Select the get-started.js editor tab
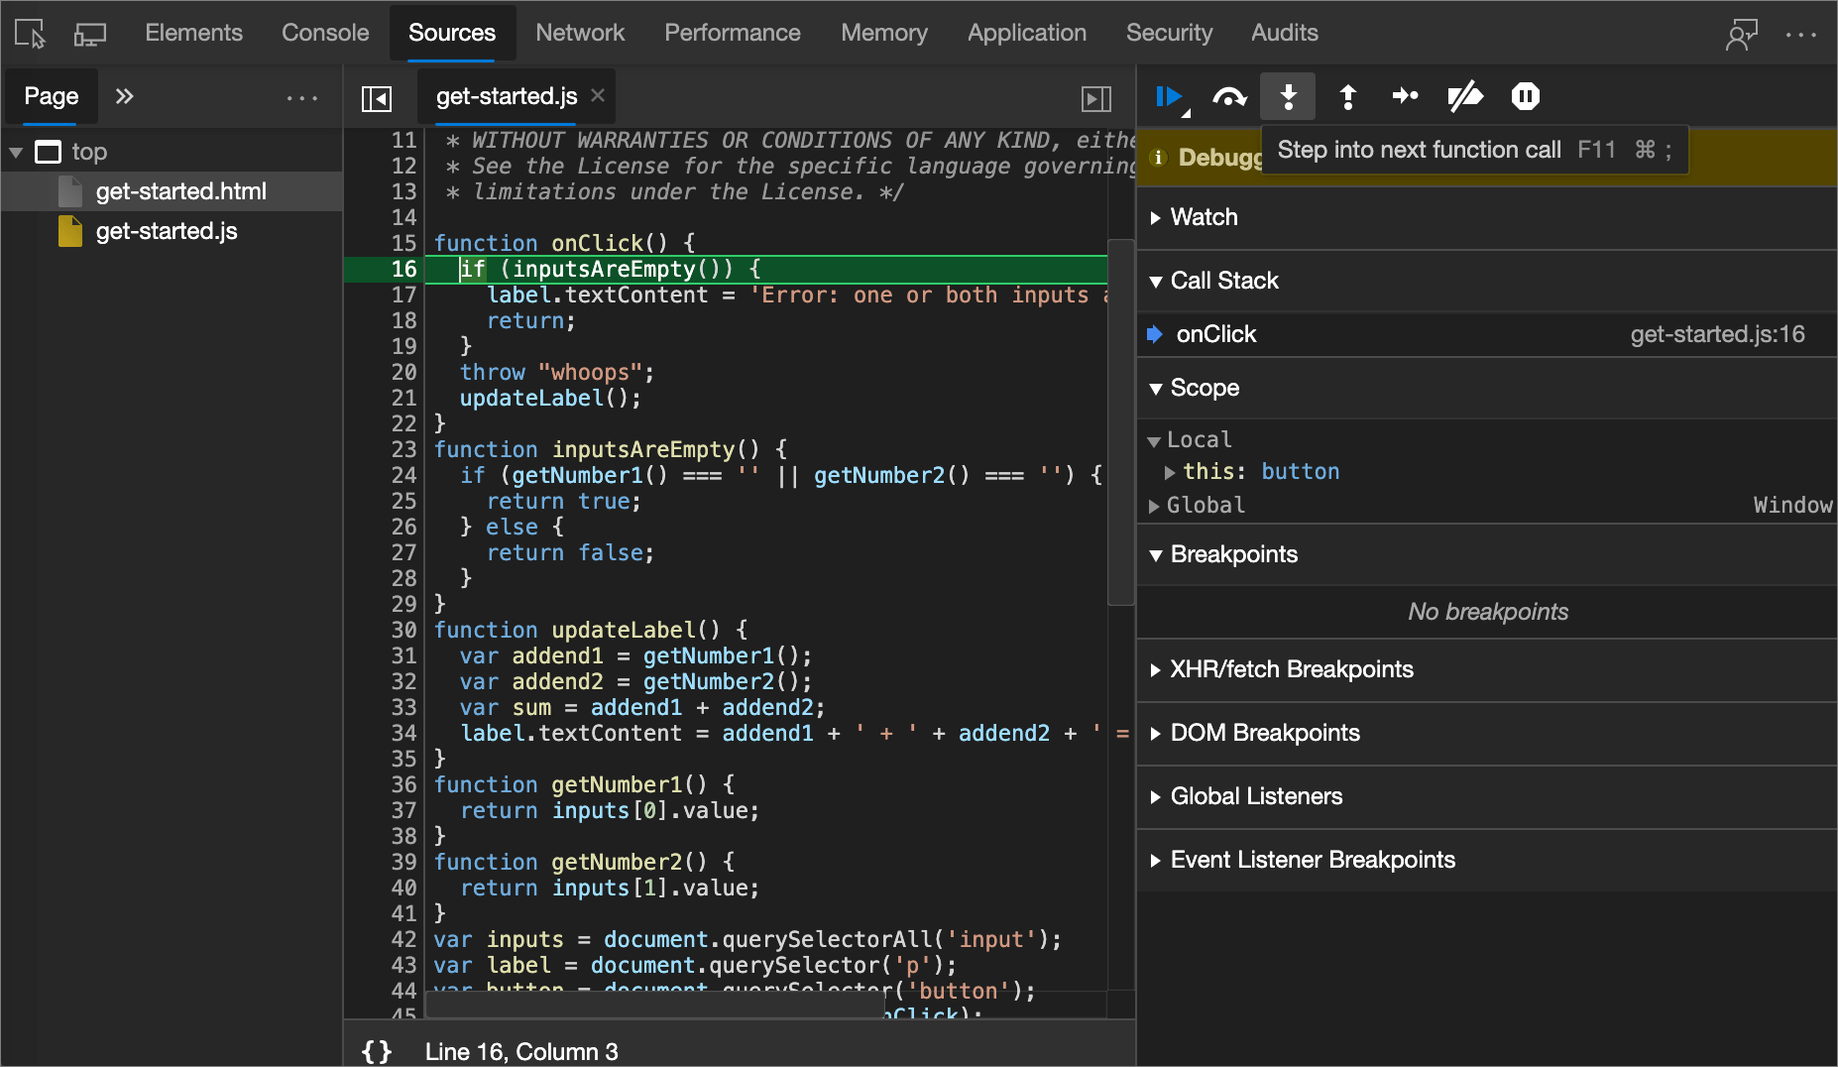Viewport: 1838px width, 1067px height. tap(506, 96)
